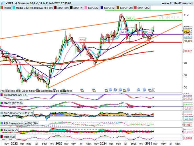The height and width of the screenshot is (146, 194).
Task: Select the Media Móvil Adaptativa (9 2 30) legend
Action: point(33,8)
